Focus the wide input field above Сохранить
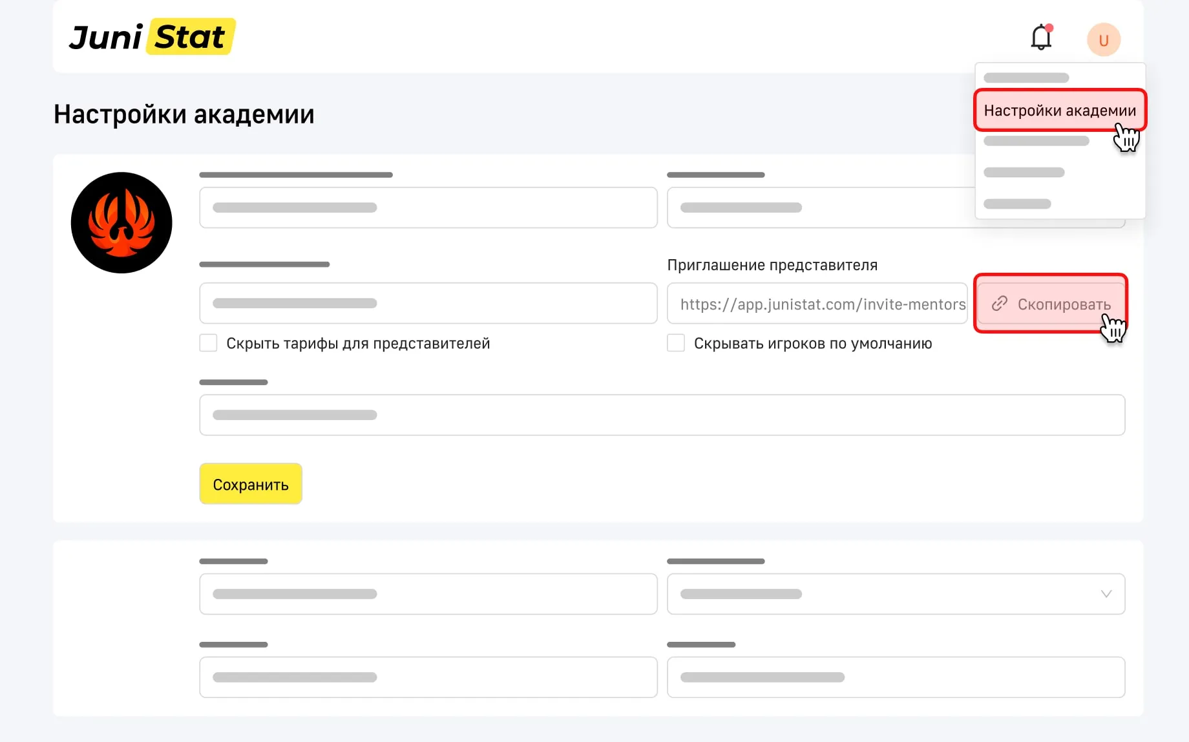This screenshot has height=742, width=1189. (662, 415)
